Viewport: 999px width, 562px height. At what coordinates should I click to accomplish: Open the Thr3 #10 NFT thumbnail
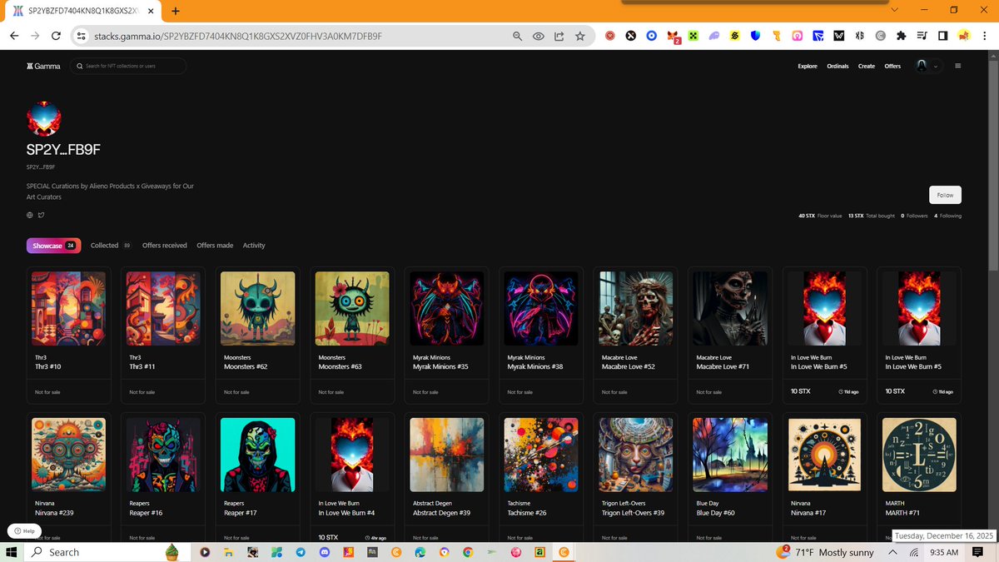(x=68, y=308)
